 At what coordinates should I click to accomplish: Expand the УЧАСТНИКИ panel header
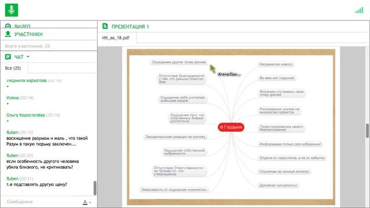pyautogui.click(x=49, y=34)
